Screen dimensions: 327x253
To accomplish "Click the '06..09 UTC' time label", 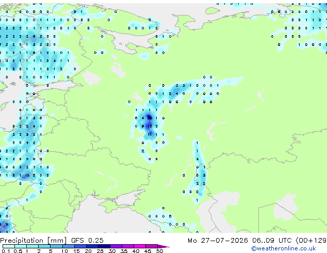I will 271,241.
